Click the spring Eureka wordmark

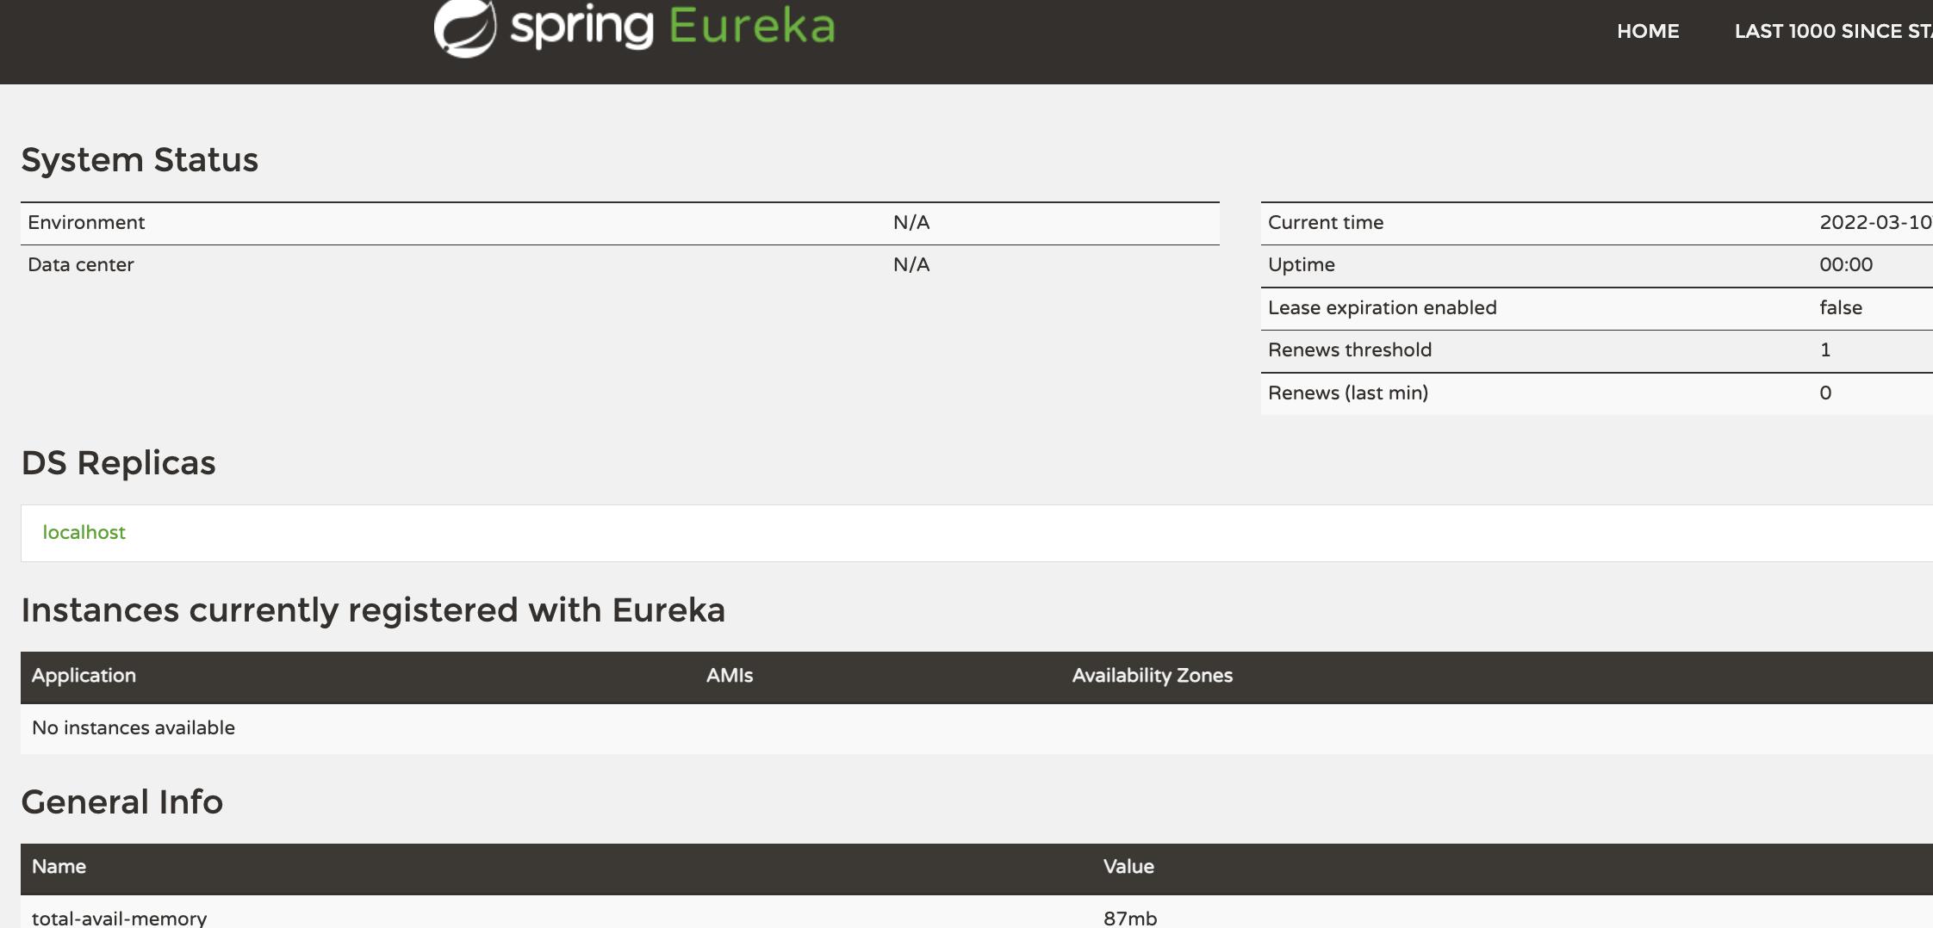coord(673,27)
